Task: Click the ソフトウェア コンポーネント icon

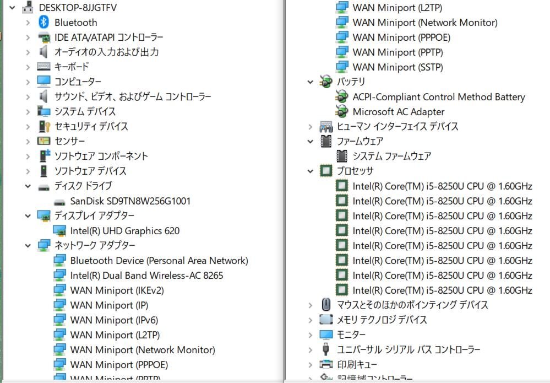Action: 44,156
